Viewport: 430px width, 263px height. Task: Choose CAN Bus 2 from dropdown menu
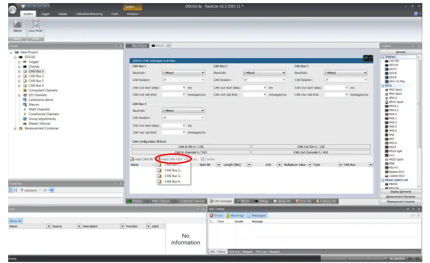click(173, 170)
